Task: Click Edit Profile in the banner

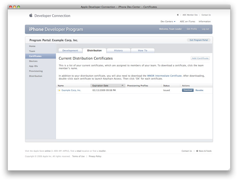Action: (x=192, y=29)
